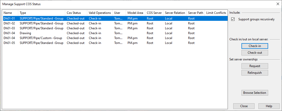
Task: Click Valid Operations column header
Action: [x=100, y=13]
